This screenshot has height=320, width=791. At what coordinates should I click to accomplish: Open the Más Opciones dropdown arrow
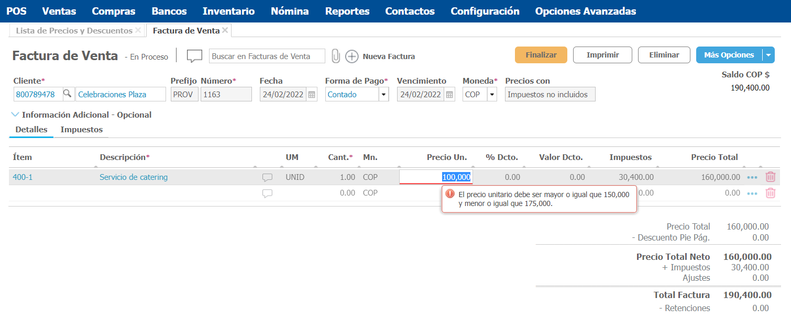(x=768, y=55)
